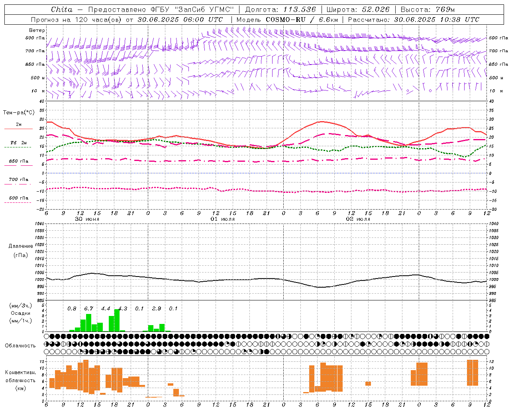This screenshot has width=510, height=408.
Task: Click the "Конвективн." convective cloud label
Action: pyautogui.click(x=21, y=373)
